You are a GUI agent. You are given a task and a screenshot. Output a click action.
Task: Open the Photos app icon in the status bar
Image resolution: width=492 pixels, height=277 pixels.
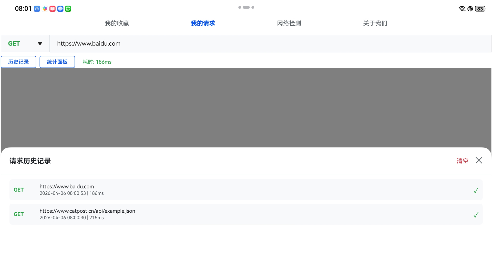(x=45, y=8)
